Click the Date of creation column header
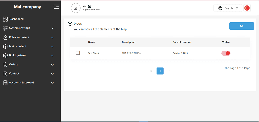Image resolution: width=259 pixels, height=122 pixels. [182, 42]
